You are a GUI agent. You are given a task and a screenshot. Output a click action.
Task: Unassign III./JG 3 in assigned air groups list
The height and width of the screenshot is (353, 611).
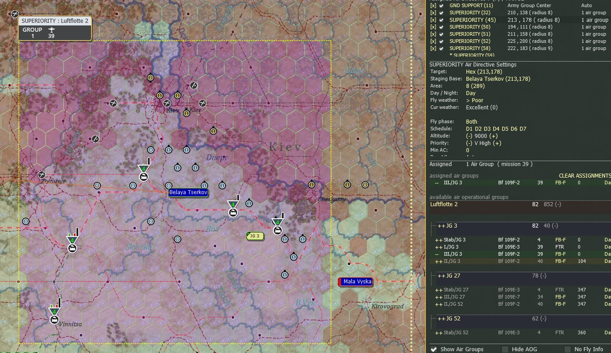(437, 183)
